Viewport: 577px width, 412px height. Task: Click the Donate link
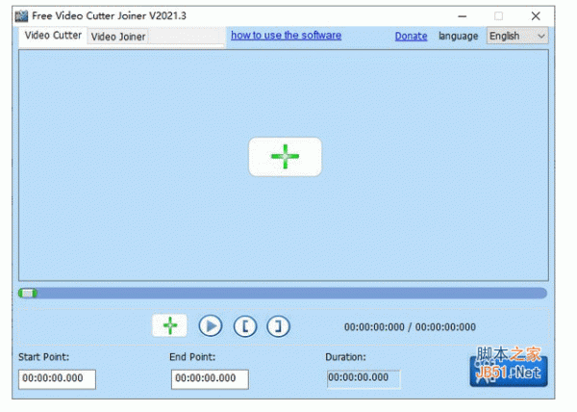[x=411, y=36]
